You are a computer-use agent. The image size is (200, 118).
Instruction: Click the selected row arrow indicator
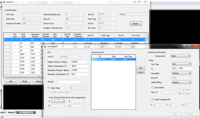5,40
